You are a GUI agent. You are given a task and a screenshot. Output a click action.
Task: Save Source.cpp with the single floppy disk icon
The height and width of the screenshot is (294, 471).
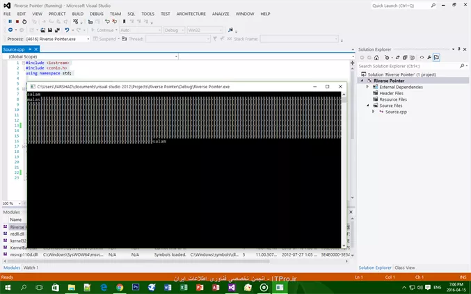(x=50, y=30)
